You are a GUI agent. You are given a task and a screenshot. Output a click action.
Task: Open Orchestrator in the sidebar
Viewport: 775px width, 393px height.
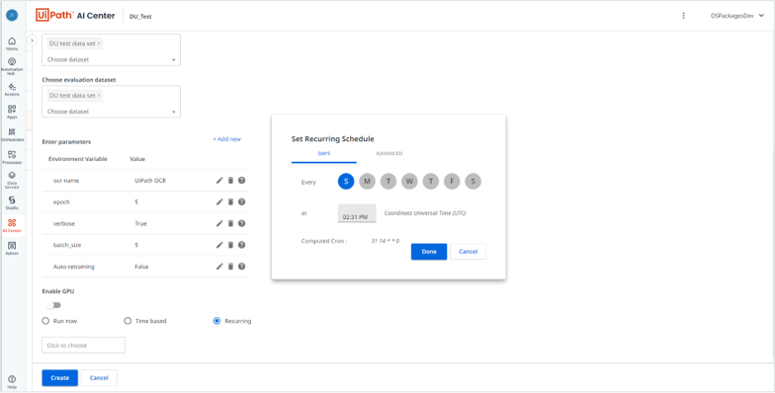pos(12,134)
